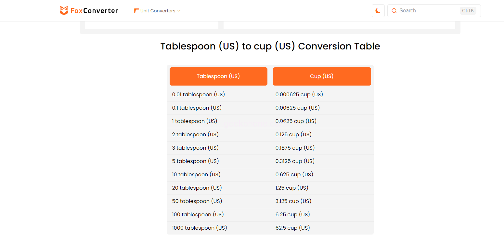The width and height of the screenshot is (504, 243).
Task: Click the FoxConverter brand name text
Action: pyautogui.click(x=94, y=11)
